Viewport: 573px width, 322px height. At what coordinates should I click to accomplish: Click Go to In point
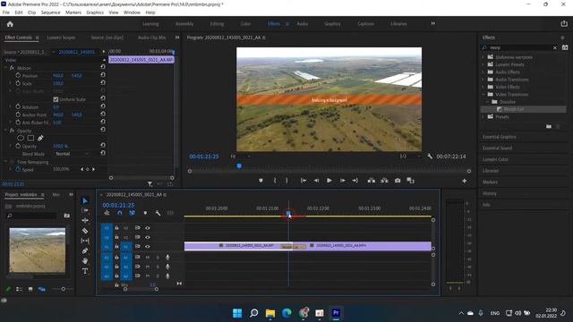pyautogui.click(x=304, y=181)
